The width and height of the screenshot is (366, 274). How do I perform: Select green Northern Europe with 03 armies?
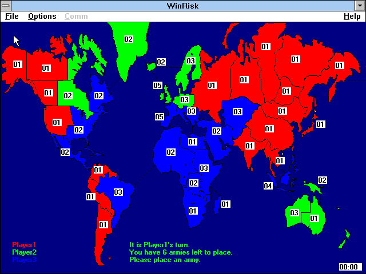point(184,99)
